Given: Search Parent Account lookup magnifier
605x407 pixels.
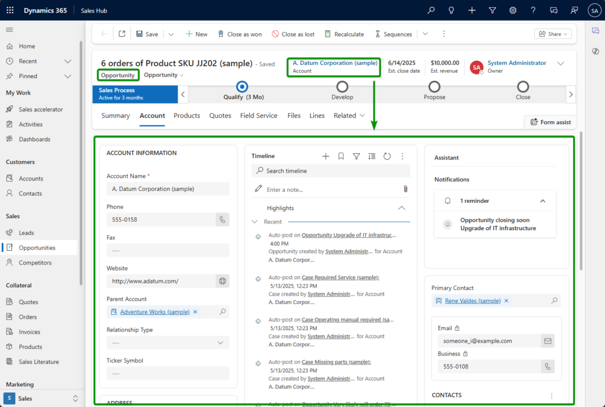Looking at the screenshot, I should point(223,312).
